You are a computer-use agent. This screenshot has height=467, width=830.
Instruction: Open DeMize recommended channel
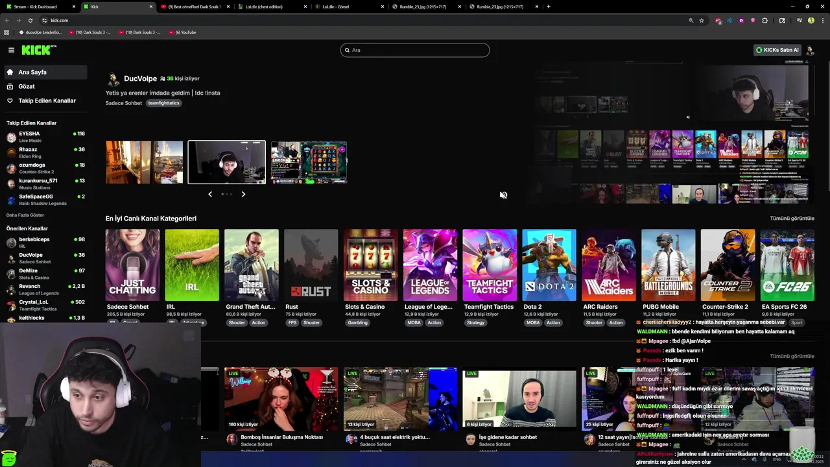click(45, 274)
